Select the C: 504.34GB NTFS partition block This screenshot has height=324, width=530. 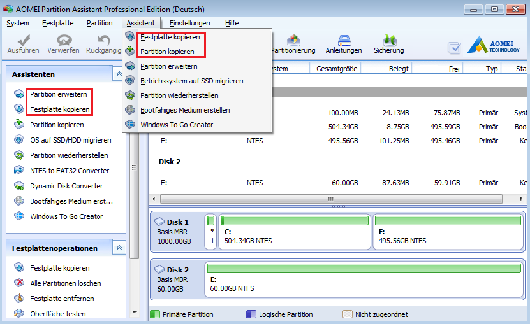coord(295,231)
